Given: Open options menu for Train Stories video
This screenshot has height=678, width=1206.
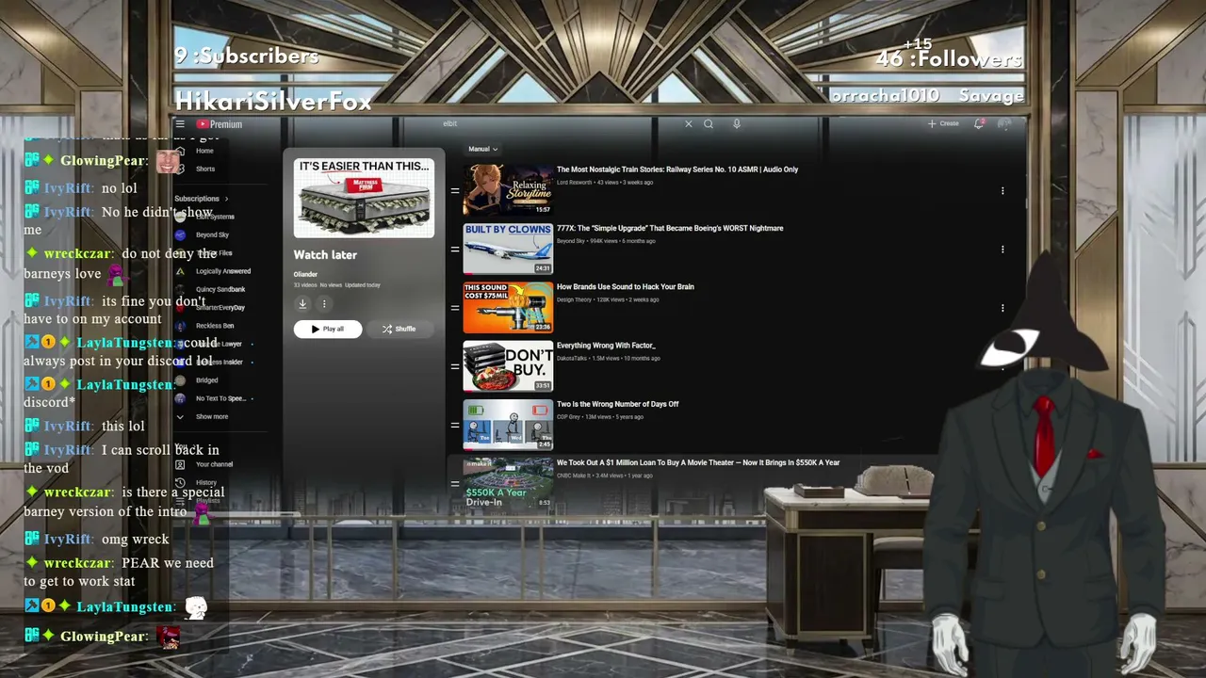Looking at the screenshot, I should tap(1002, 191).
